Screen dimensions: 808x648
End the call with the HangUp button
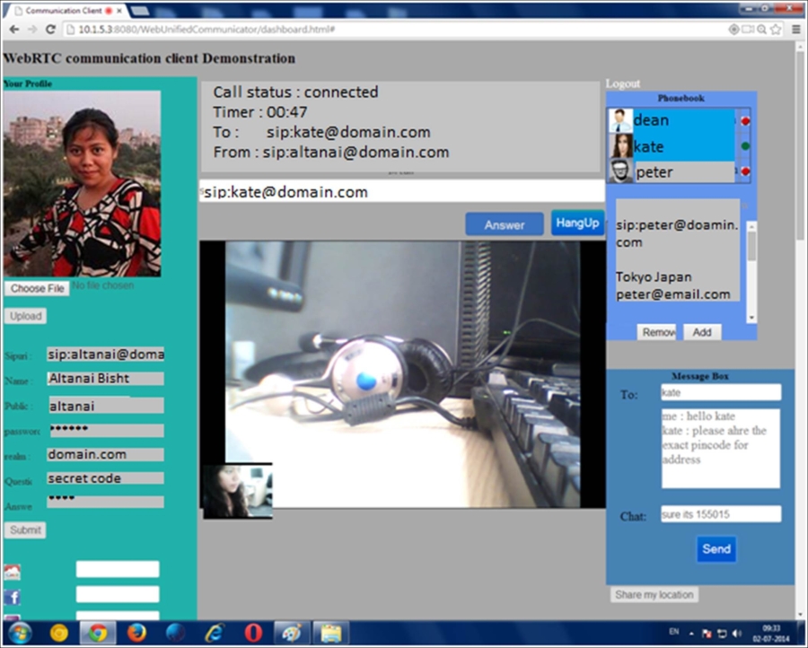577,223
